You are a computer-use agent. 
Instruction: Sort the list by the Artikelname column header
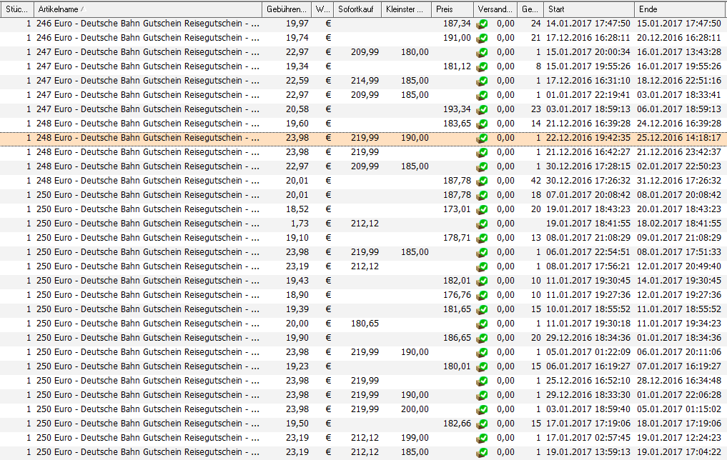point(147,9)
